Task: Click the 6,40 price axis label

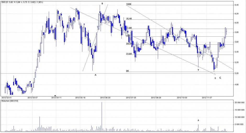Action: pyautogui.click(x=237, y=5)
